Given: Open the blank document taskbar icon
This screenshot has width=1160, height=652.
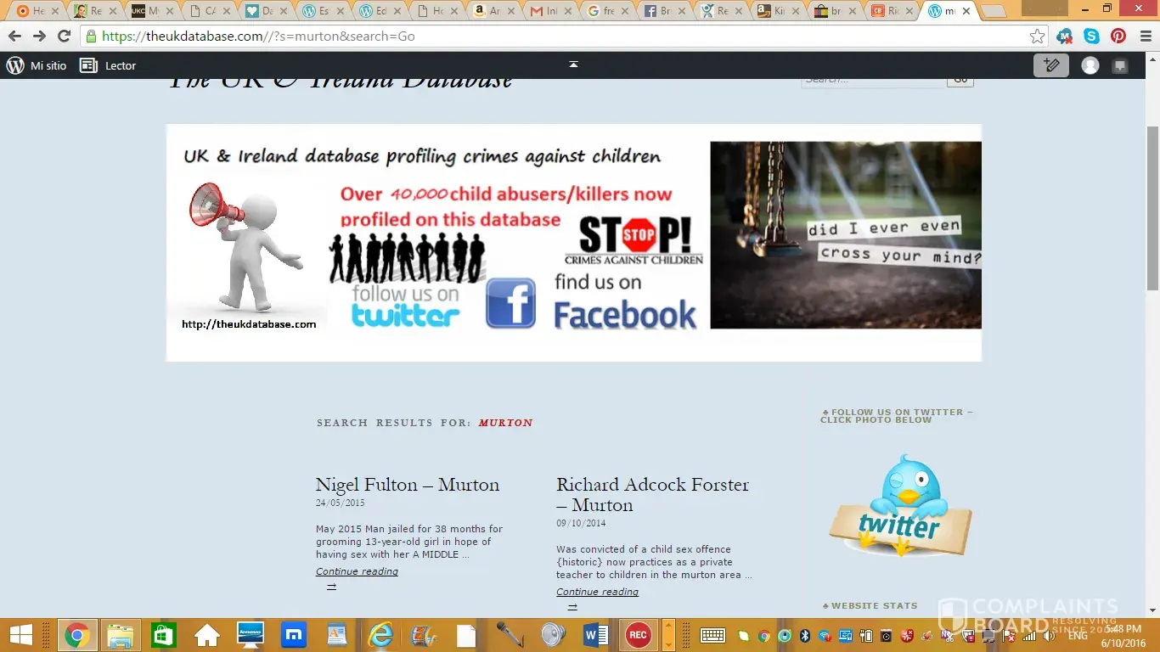Looking at the screenshot, I should (466, 635).
